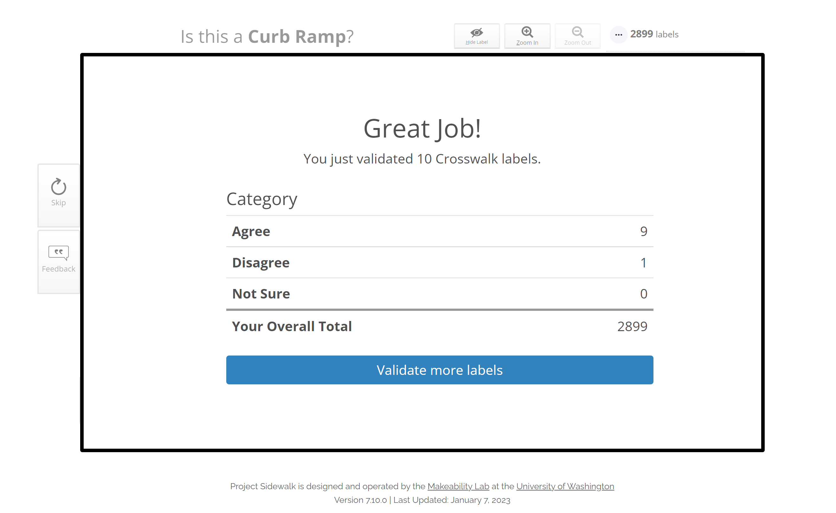Toggle label visibility with Hide Label
Image resolution: width=836 pixels, height=513 pixels.
[476, 35]
